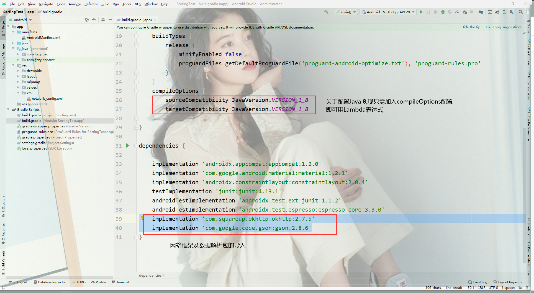Toggle the Flutter Performance side tab

[x=529, y=125]
